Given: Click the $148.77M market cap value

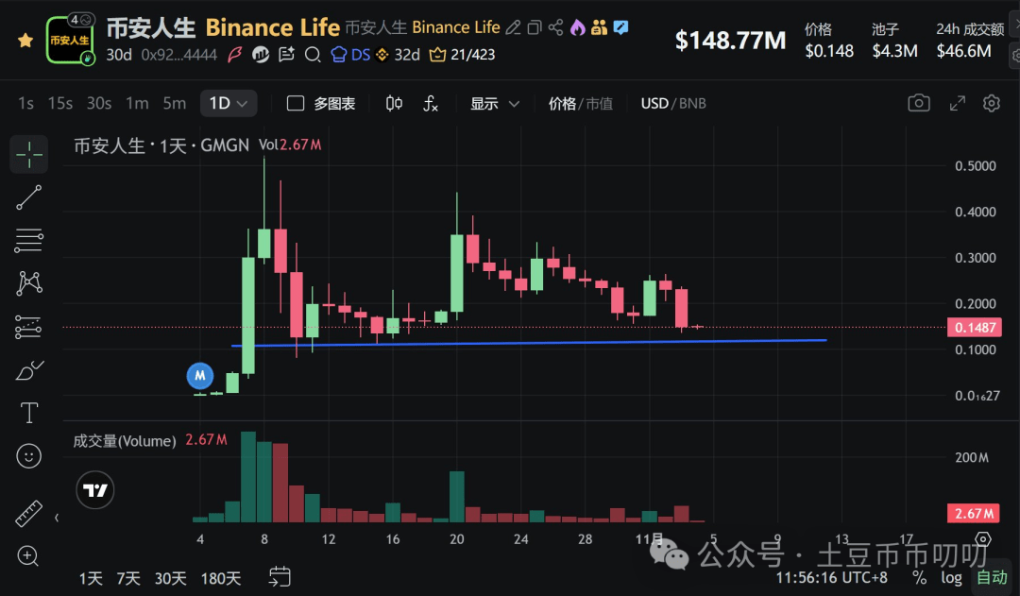Looking at the screenshot, I should (730, 41).
